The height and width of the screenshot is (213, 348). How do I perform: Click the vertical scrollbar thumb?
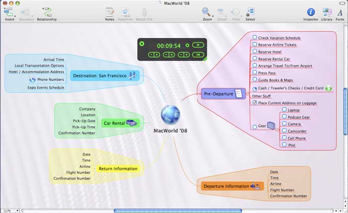point(346,111)
